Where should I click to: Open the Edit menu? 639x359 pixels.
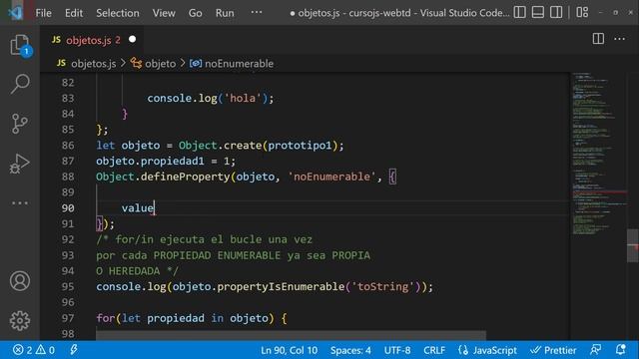74,13
